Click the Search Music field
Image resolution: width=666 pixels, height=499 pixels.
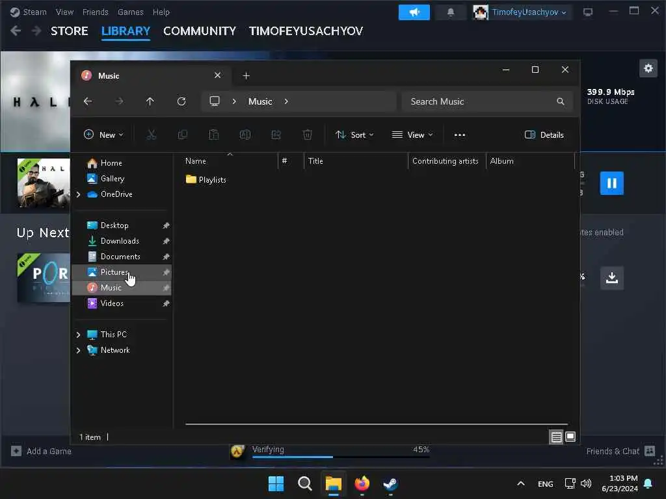[x=487, y=101]
